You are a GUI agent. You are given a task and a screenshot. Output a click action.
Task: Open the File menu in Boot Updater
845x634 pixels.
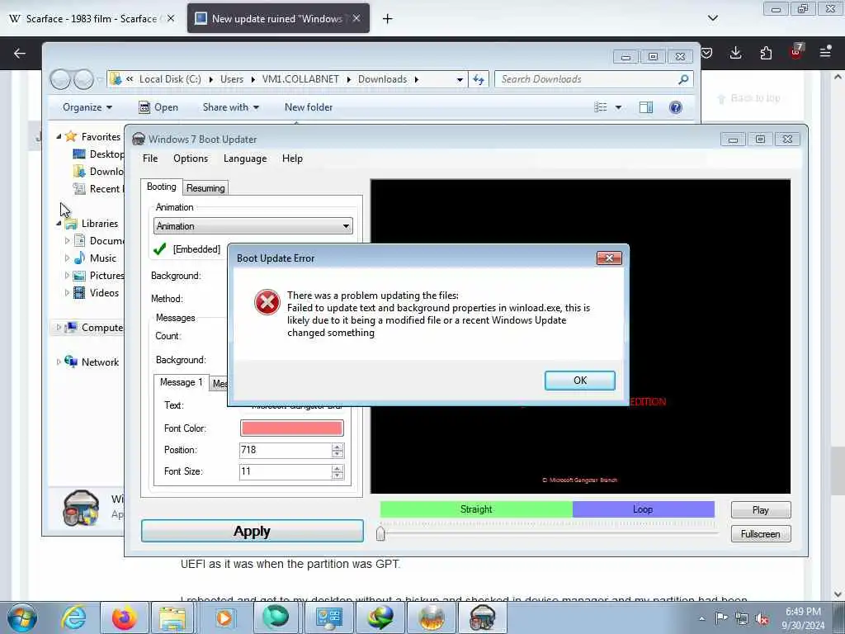[150, 158]
